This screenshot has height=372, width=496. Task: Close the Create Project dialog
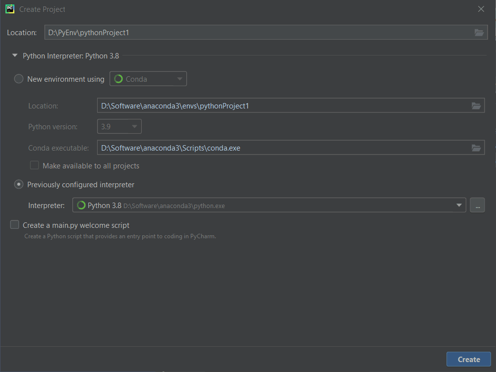coord(481,9)
